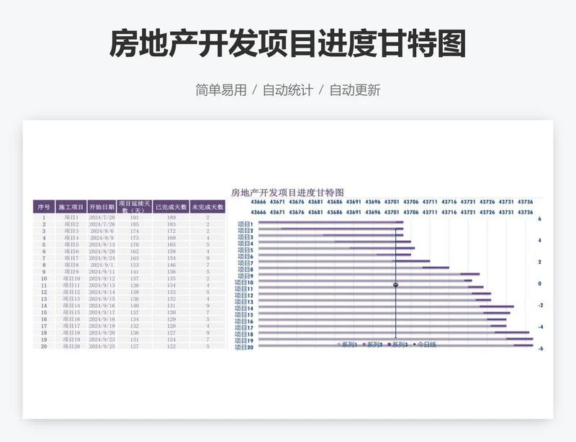This screenshot has width=576, height=442.
Task: Select the duration cell 153
Action: click(x=135, y=265)
